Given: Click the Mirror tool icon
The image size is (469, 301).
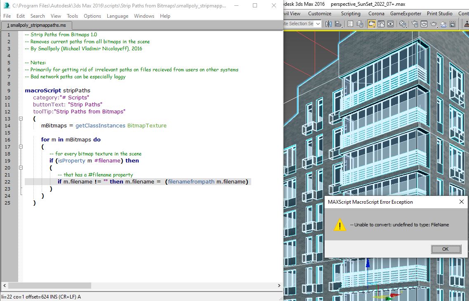Looking at the screenshot, I should coord(328,24).
